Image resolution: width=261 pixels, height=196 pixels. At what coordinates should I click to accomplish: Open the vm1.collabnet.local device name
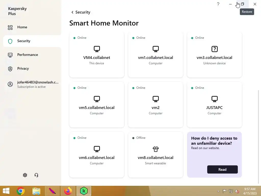(156, 57)
